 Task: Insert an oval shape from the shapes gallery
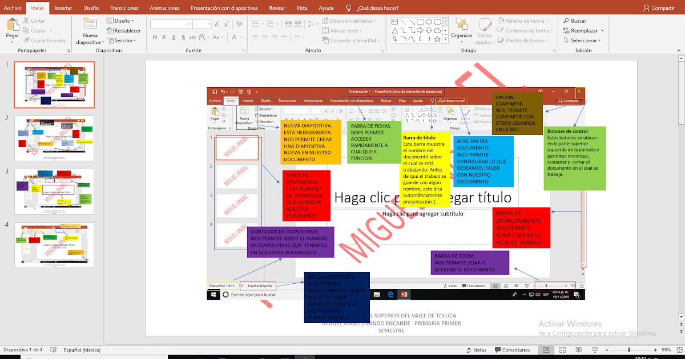coord(429,22)
